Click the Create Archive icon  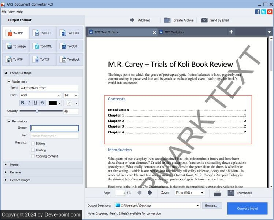point(167,20)
